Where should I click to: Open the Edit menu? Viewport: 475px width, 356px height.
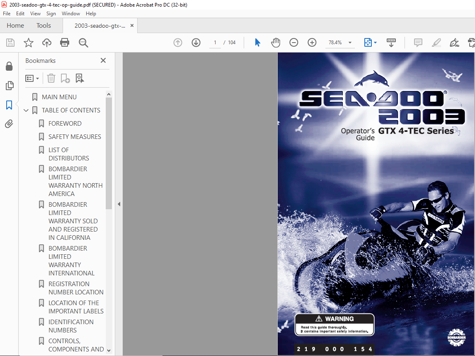pos(20,14)
